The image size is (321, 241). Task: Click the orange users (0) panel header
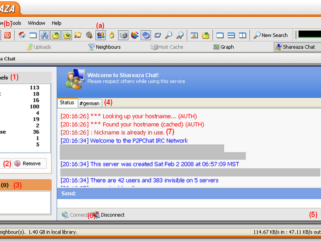tap(26, 185)
